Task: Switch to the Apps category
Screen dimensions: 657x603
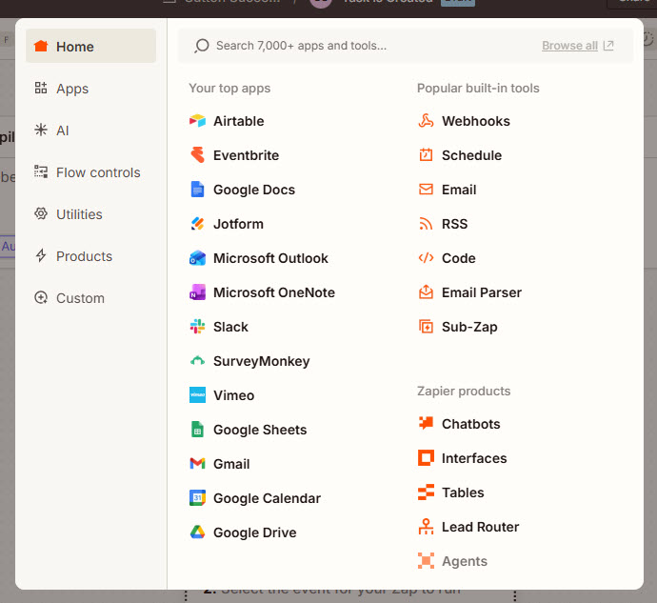Action: [90, 89]
